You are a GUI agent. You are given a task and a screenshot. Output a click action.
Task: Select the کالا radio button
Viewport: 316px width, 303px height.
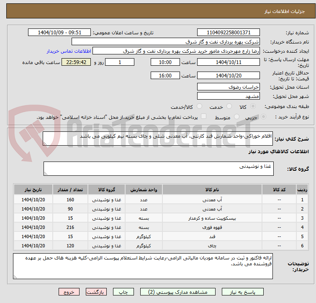[x=253, y=106]
